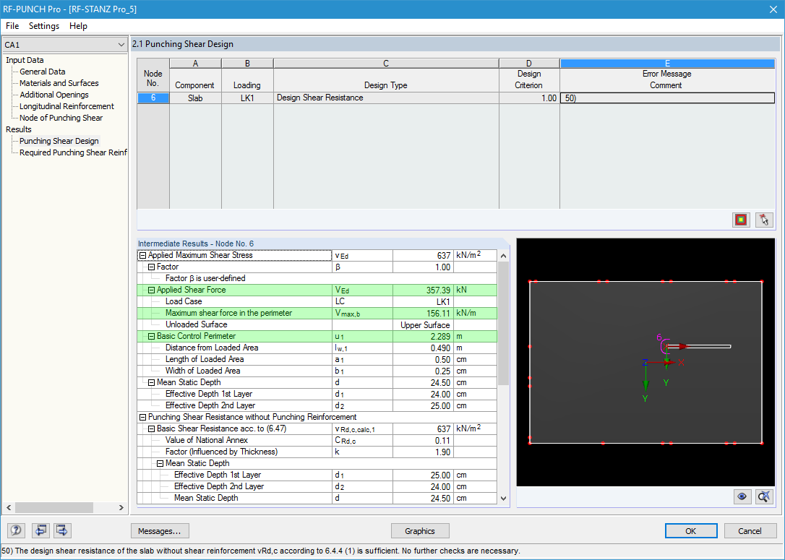Collapse Basic Control Perimeter group
The image size is (785, 560).
click(x=151, y=336)
